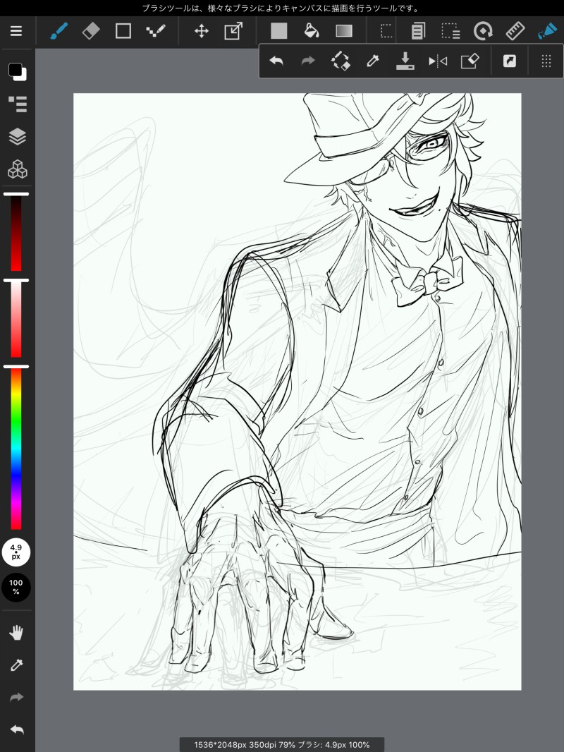Click the rotate-and-erase layer icon

341,61
